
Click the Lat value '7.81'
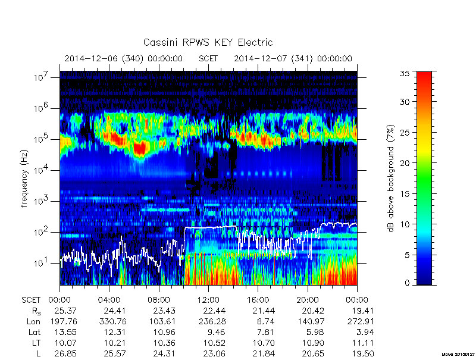265,332
